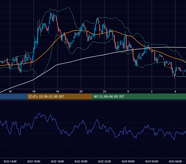Screen dimensions: 186x164
Task: Click the blue session bar before ロンドン
Action: (14, 96)
